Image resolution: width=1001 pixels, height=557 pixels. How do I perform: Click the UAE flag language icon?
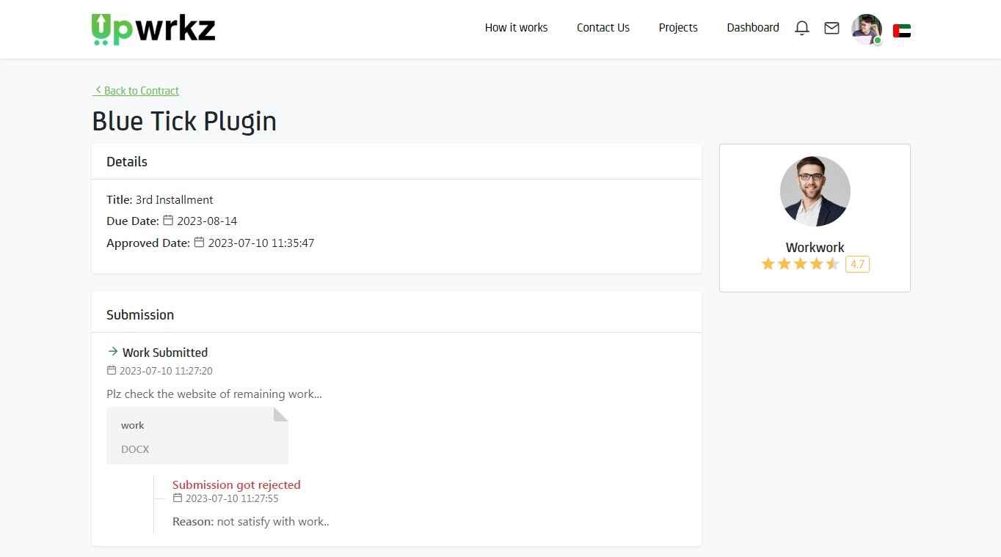[902, 31]
